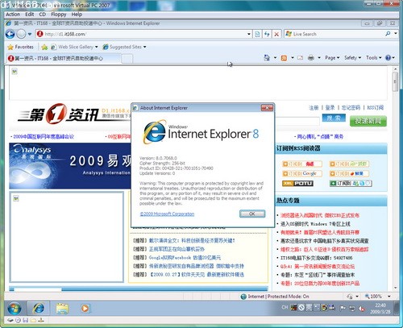Viewport: 403px width, 328px height.
Task: Click the RSS subscribe link in page header
Action: [x=375, y=108]
